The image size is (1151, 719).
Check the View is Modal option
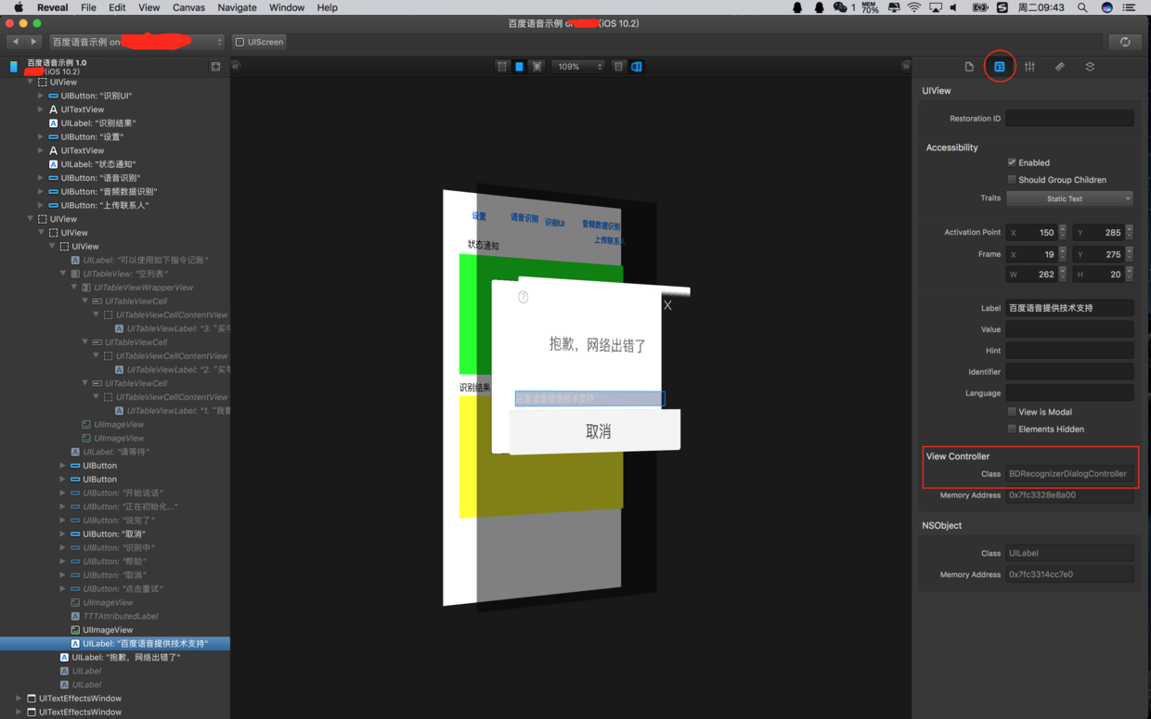pyautogui.click(x=1012, y=412)
